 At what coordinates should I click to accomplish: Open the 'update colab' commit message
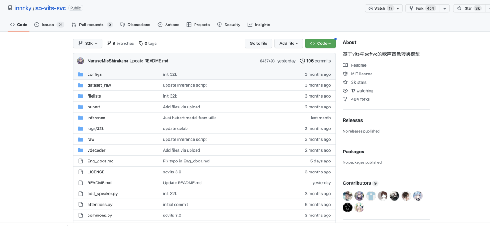(x=175, y=128)
